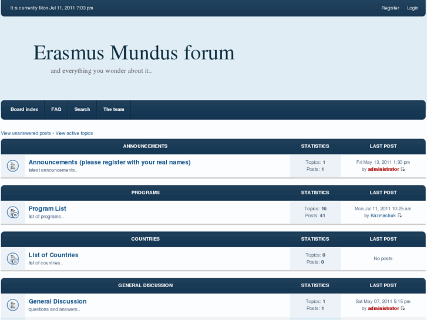Click 'list of programs..' description
This screenshot has height=320, width=427.
pos(46,217)
